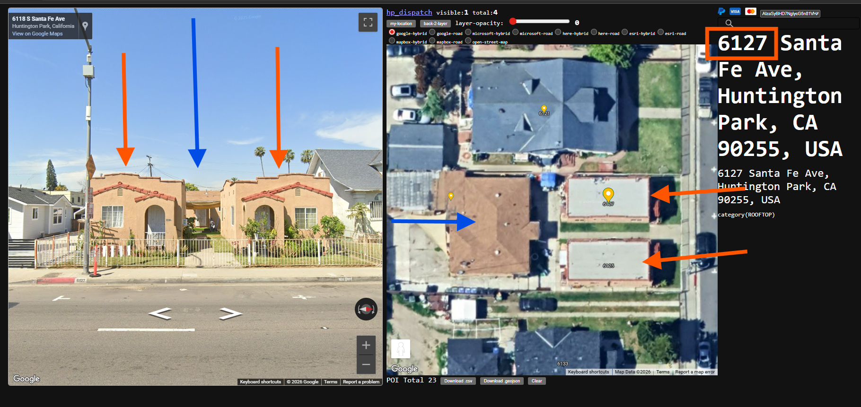Image resolution: width=861 pixels, height=407 pixels.
Task: Click the layer-opacity slider handle
Action: [x=513, y=21]
